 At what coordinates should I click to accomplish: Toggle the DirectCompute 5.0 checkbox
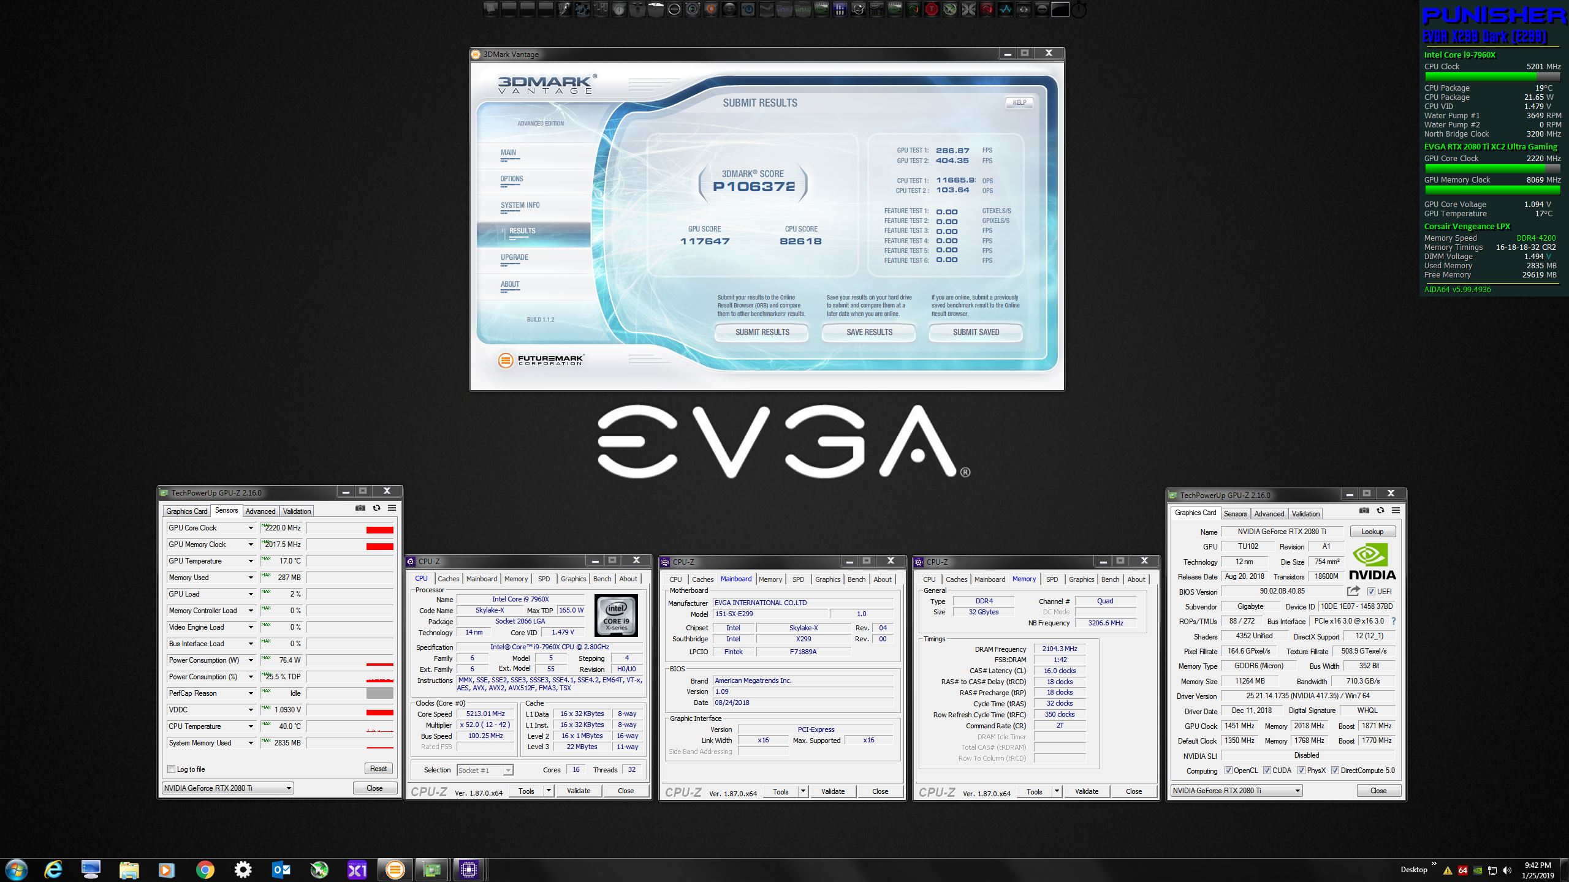coord(1335,771)
